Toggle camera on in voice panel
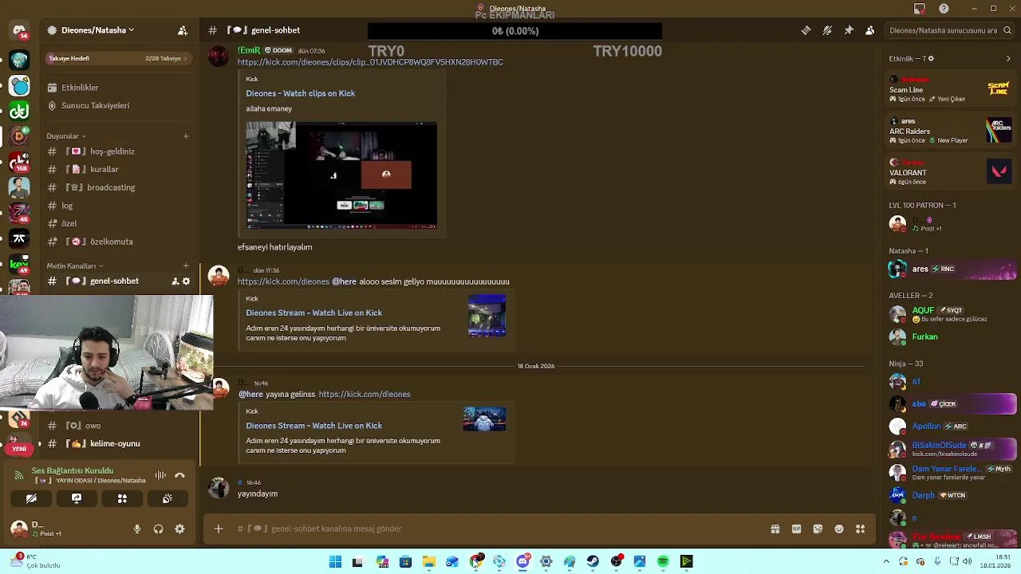Image resolution: width=1021 pixels, height=574 pixels. click(31, 498)
